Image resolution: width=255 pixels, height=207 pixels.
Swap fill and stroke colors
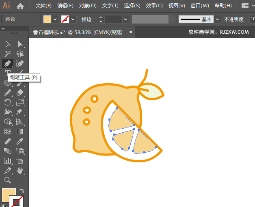pos(22,190)
